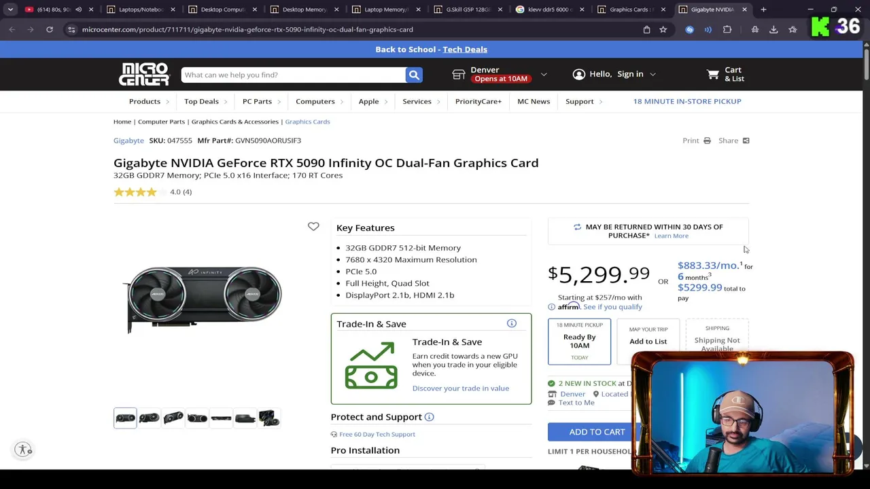Open Protect and Support info icon

pyautogui.click(x=429, y=417)
